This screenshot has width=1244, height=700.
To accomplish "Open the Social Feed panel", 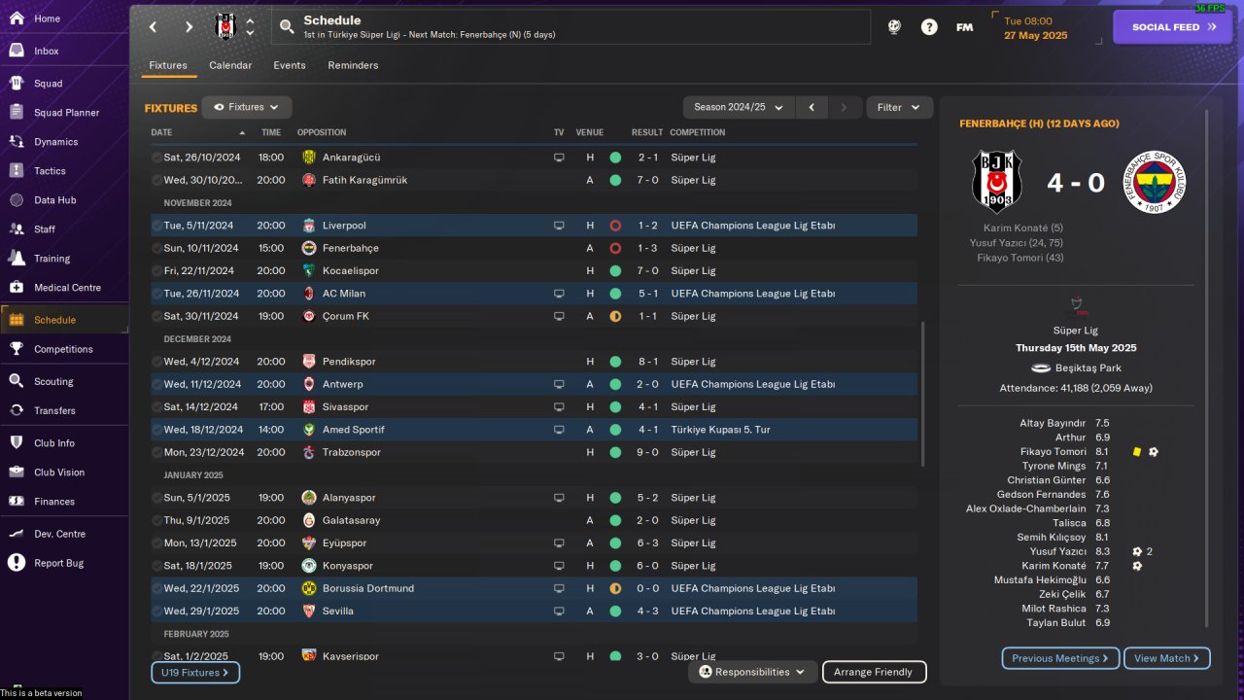I will click(1173, 27).
